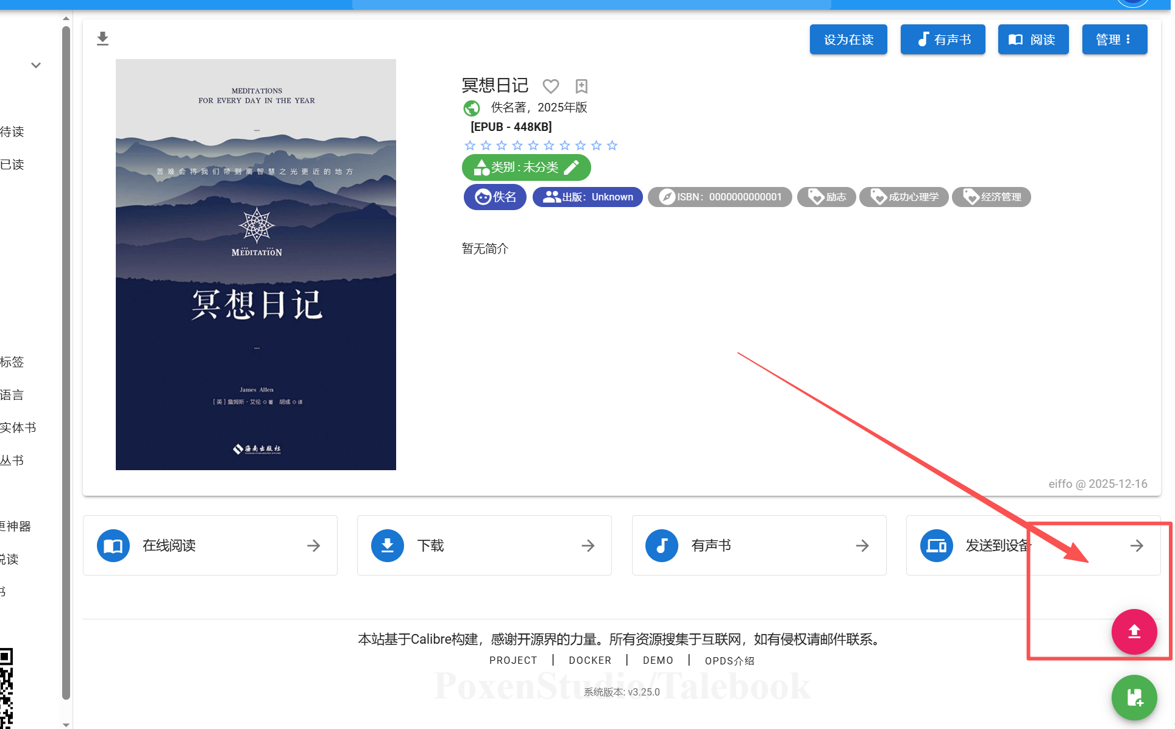Select 标签 in the sidebar

pos(12,362)
